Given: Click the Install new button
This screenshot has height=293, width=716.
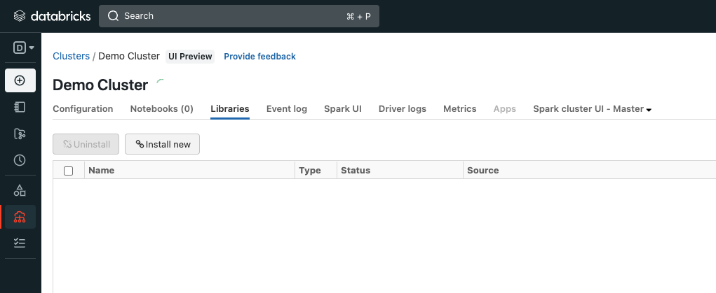Looking at the screenshot, I should pyautogui.click(x=162, y=145).
